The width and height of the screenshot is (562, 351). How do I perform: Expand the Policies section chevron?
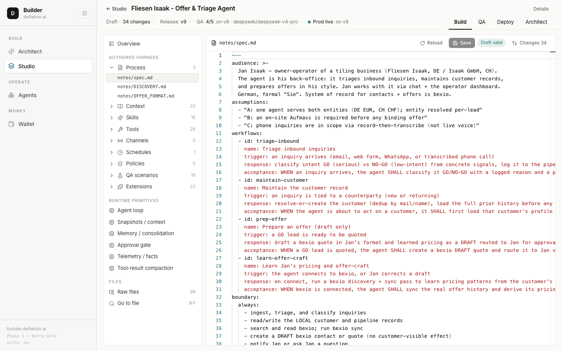point(112,163)
